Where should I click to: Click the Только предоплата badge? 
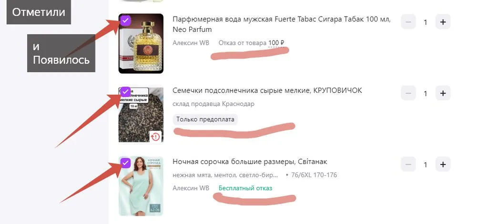(205, 120)
